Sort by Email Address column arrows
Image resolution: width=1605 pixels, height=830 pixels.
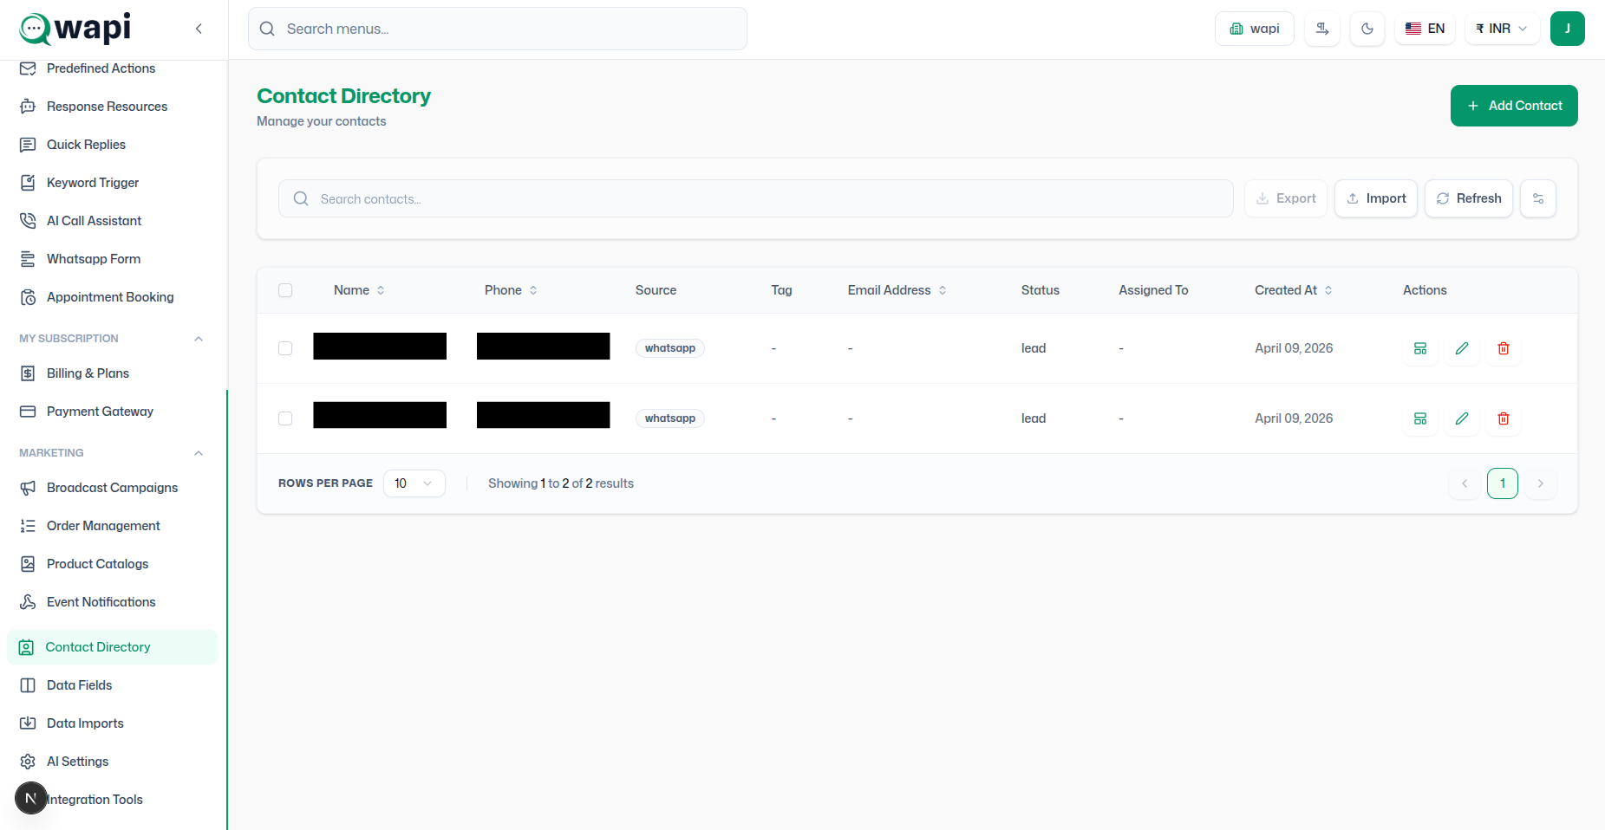coord(943,290)
